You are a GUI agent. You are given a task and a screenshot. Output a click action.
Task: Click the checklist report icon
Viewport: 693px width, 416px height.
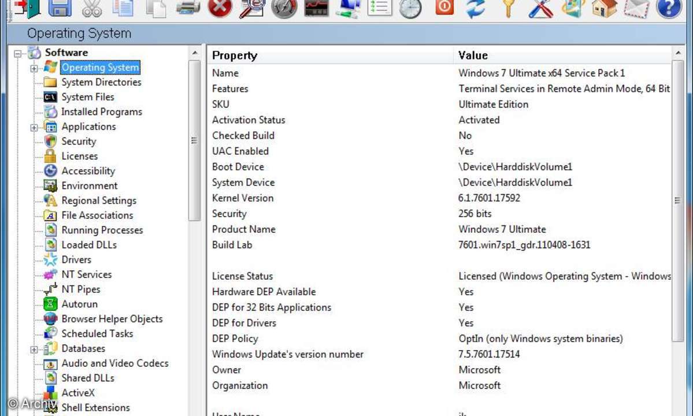380,8
